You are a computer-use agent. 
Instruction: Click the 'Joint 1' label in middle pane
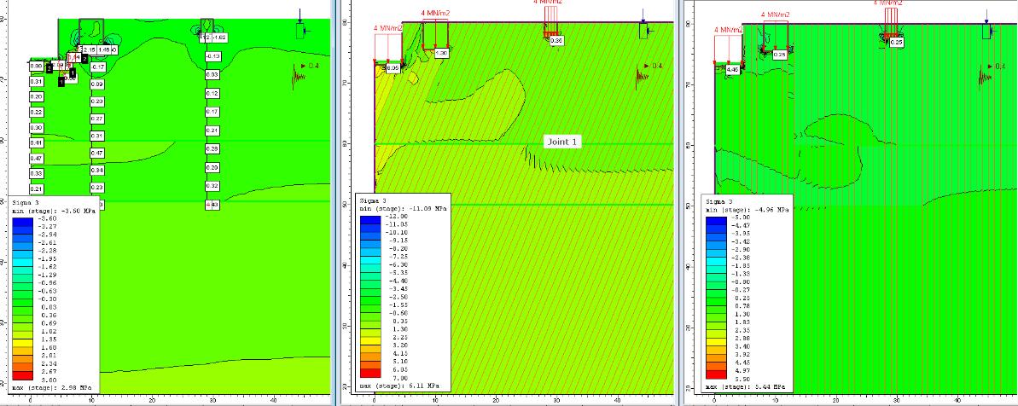pyautogui.click(x=562, y=142)
